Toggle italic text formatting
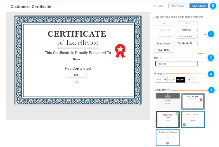 tap(197, 80)
